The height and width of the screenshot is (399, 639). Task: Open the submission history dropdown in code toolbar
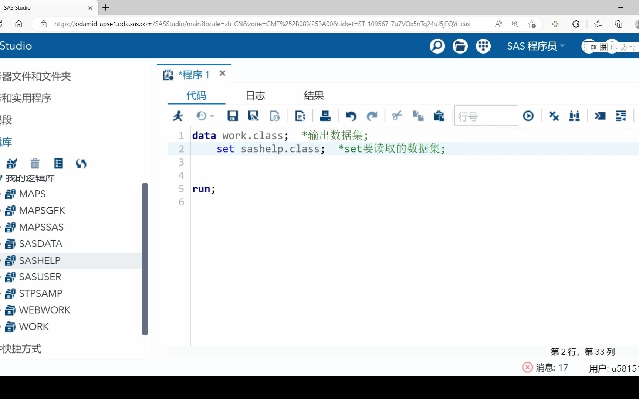point(205,116)
